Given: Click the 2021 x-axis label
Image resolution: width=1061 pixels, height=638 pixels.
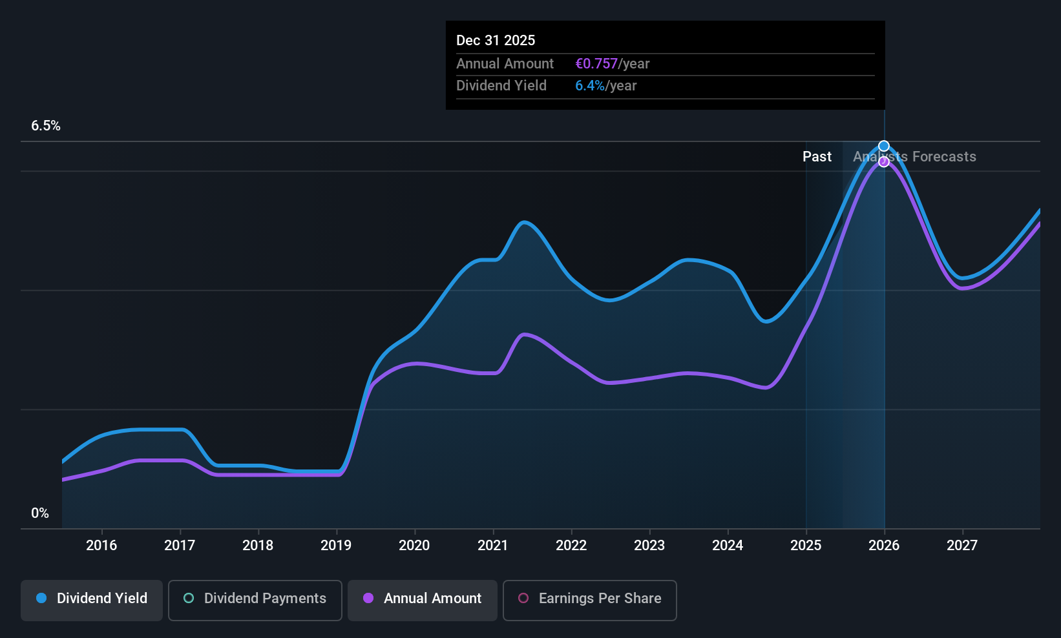Looking at the screenshot, I should tap(493, 546).
